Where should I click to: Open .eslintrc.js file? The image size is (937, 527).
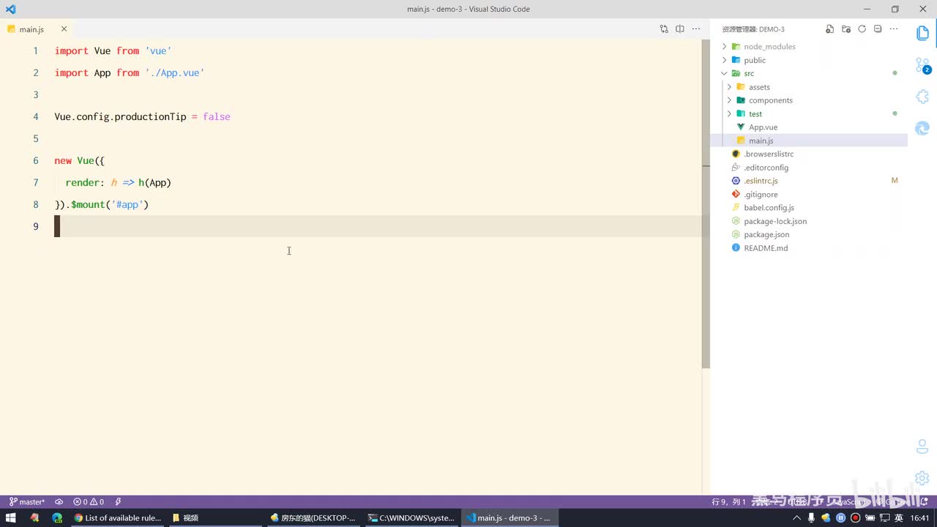809,181
